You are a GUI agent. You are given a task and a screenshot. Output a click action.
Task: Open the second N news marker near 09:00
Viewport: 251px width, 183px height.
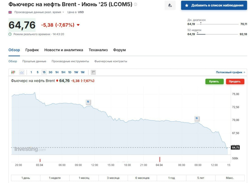pos(197,118)
